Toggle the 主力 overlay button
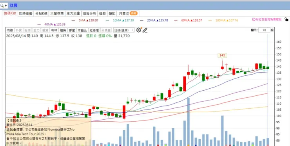290x146 pixels. [x=36, y=30]
